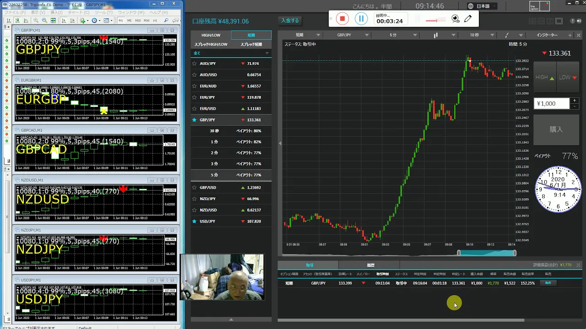Click the LOW button

click(x=568, y=78)
